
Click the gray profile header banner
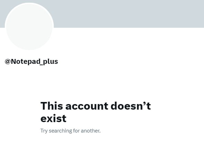pyautogui.click(x=102, y=14)
